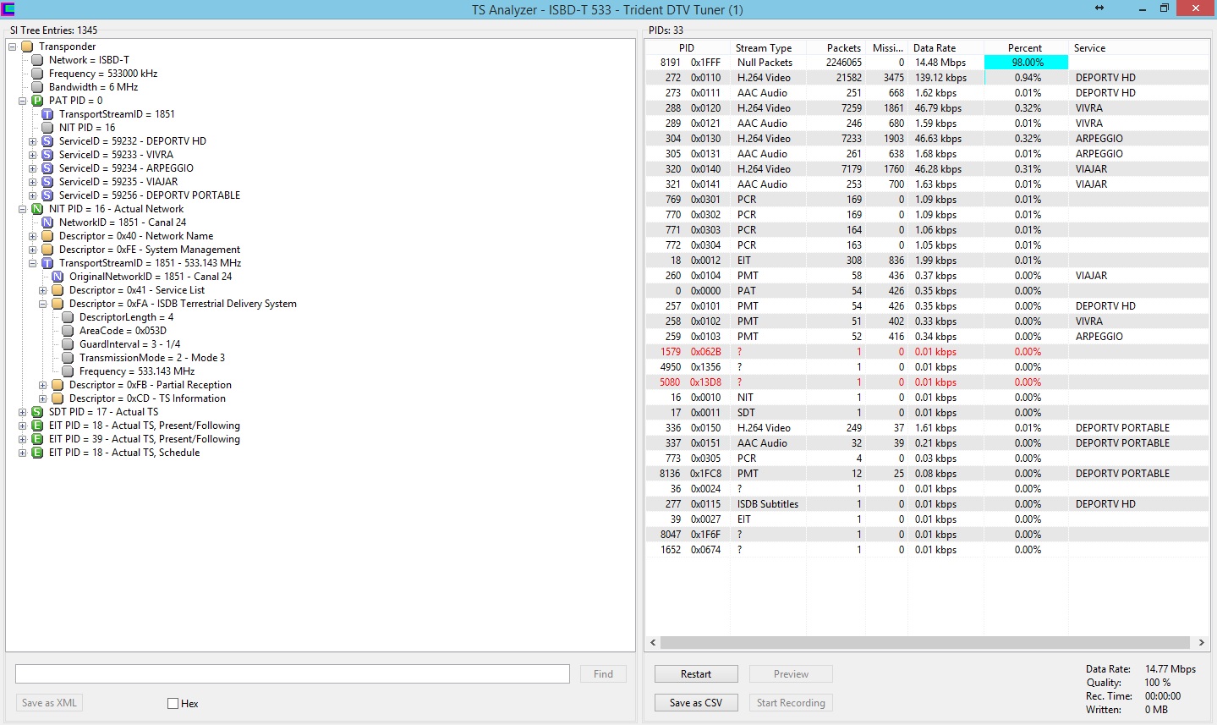Expand the SDT PID = 17 node

pos(22,412)
